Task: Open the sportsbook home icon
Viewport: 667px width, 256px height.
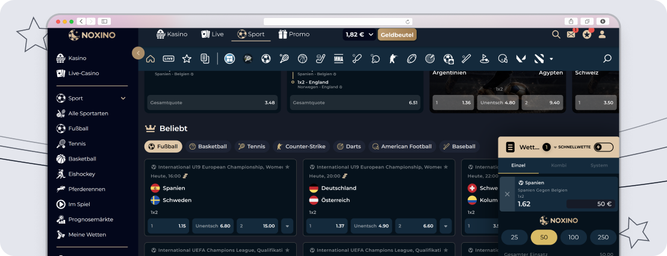Action: [150, 58]
